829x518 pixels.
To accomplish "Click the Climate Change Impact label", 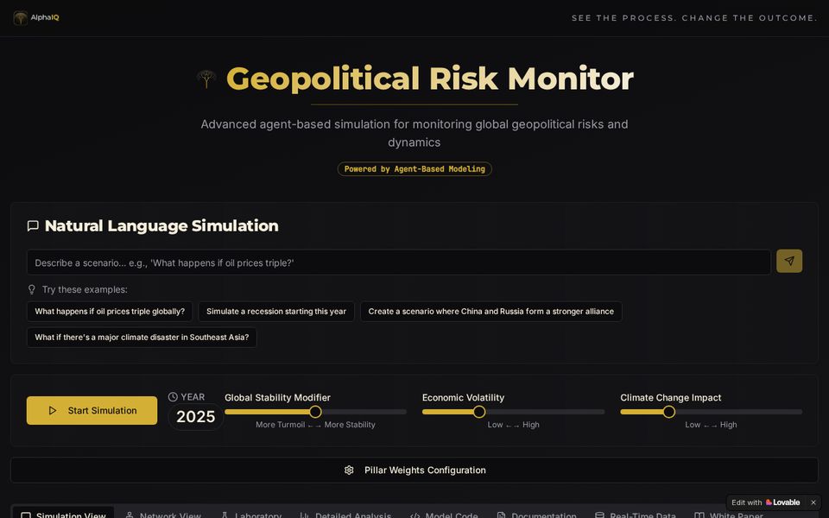I will pos(670,397).
